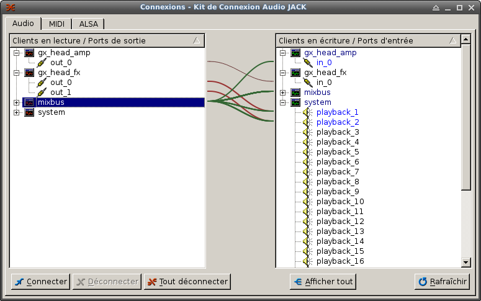Select mixbus client in input list
This screenshot has width=481, height=301.
[x=317, y=92]
